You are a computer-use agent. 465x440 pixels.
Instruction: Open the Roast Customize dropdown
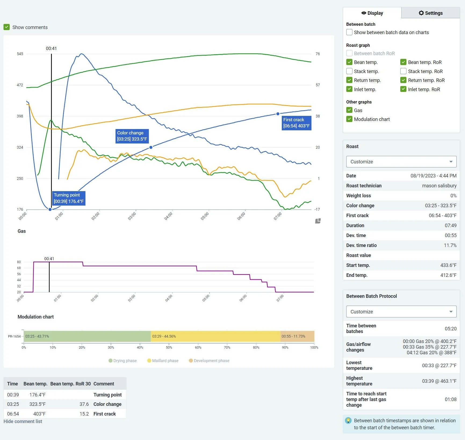pyautogui.click(x=401, y=162)
